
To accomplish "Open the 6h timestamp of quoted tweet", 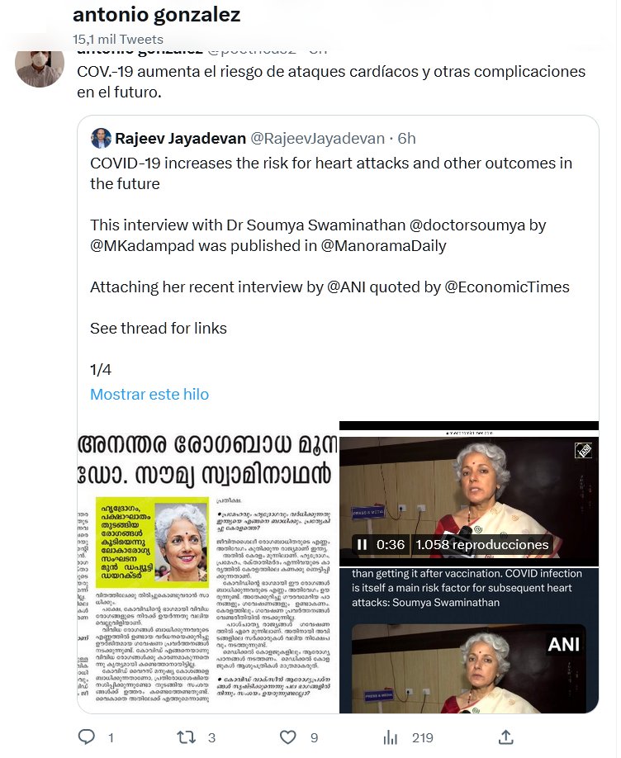I will pyautogui.click(x=407, y=139).
